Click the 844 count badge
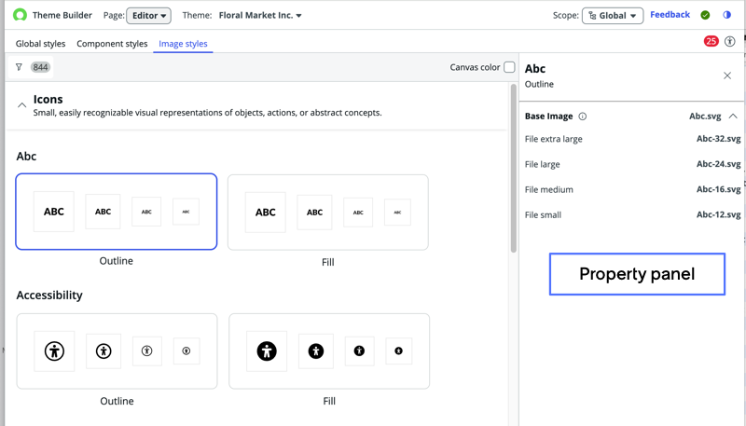This screenshot has width=746, height=426. pos(40,67)
